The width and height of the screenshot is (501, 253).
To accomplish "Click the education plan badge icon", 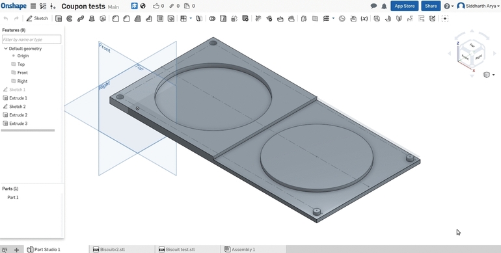I will tap(135, 6).
